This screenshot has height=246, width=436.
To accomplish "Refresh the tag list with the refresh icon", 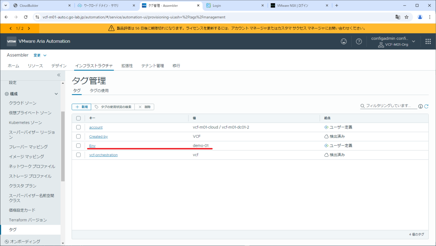I will click(427, 106).
